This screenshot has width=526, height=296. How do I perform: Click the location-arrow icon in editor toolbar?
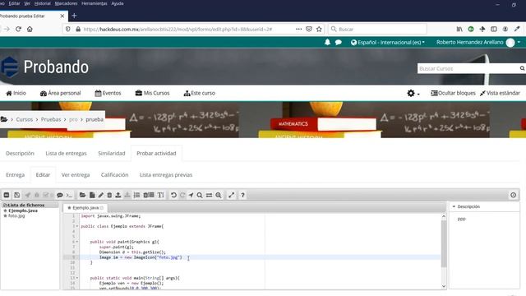(191, 195)
